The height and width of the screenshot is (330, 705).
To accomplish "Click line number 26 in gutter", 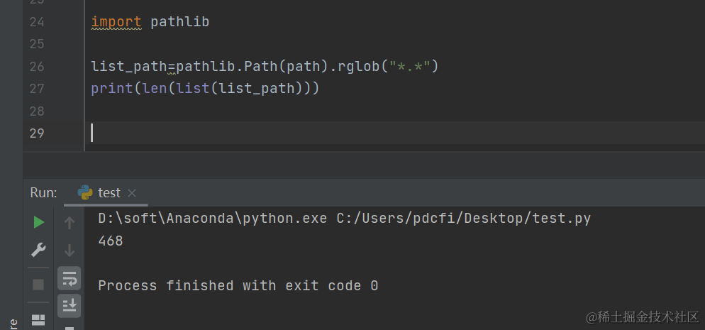I will [x=37, y=67].
